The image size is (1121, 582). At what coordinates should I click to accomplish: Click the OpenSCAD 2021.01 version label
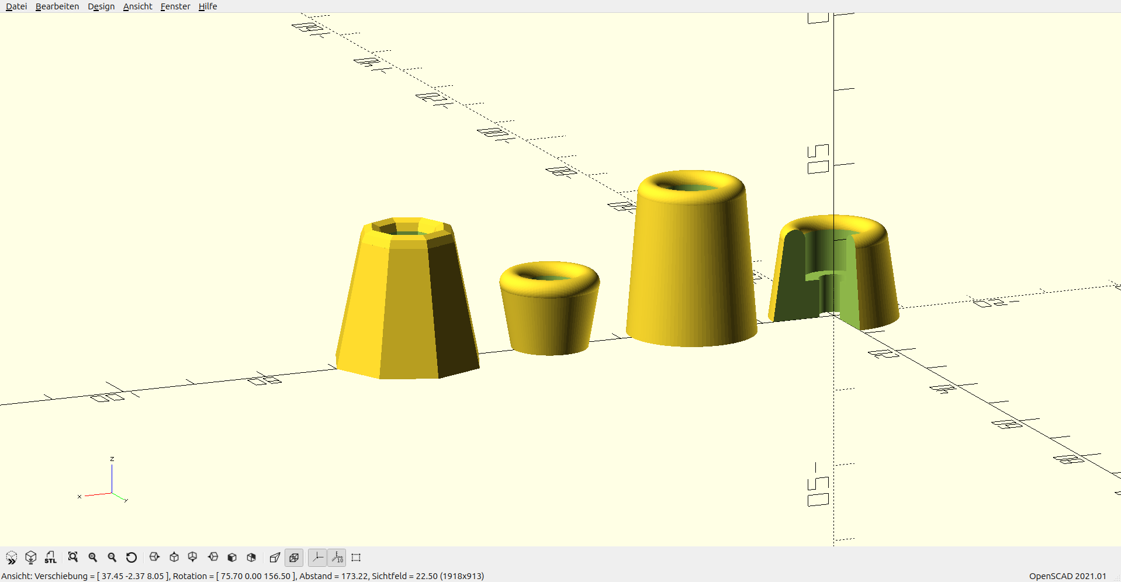click(1067, 576)
